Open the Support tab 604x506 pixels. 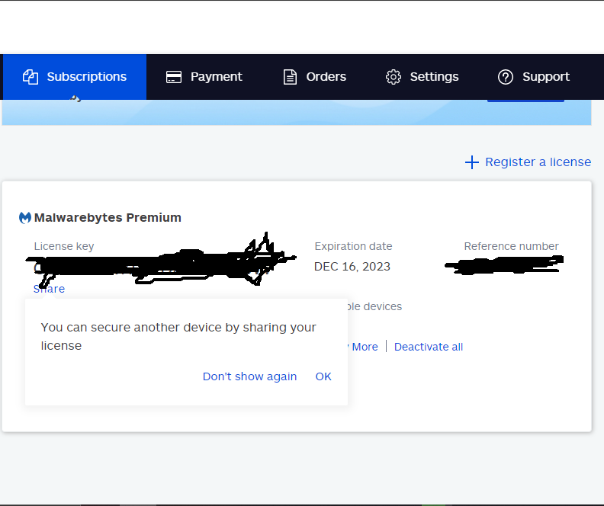click(x=534, y=77)
